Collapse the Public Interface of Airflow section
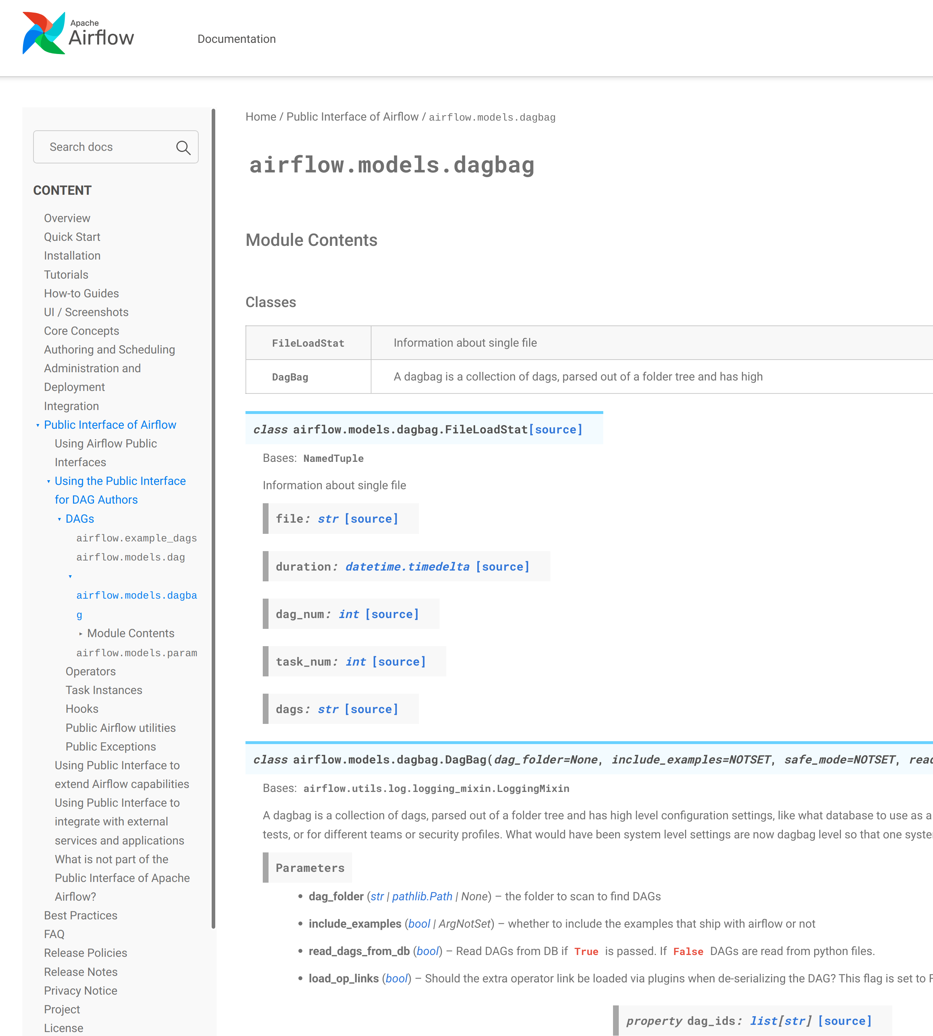This screenshot has height=1036, width=933. [x=38, y=425]
